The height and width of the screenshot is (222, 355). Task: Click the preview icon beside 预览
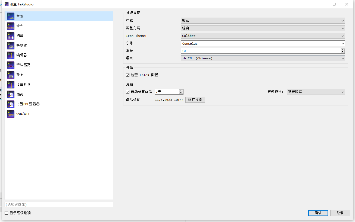pos(11,94)
